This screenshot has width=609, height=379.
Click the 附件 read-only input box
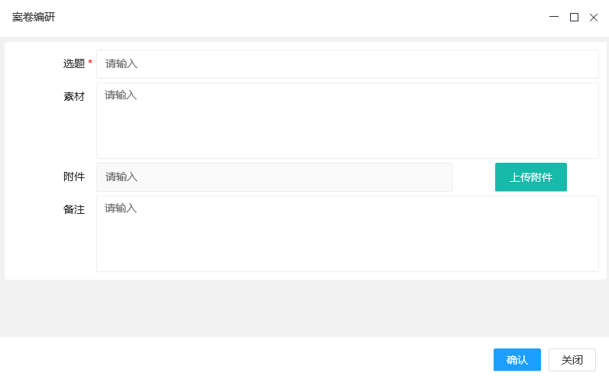pos(274,177)
